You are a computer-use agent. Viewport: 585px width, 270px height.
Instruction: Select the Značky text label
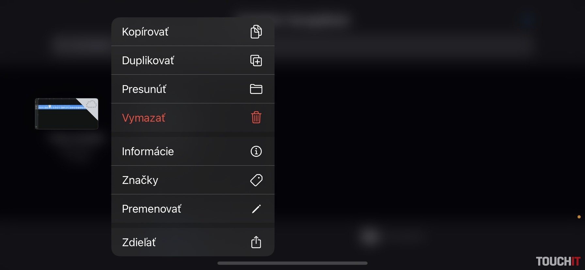click(140, 180)
